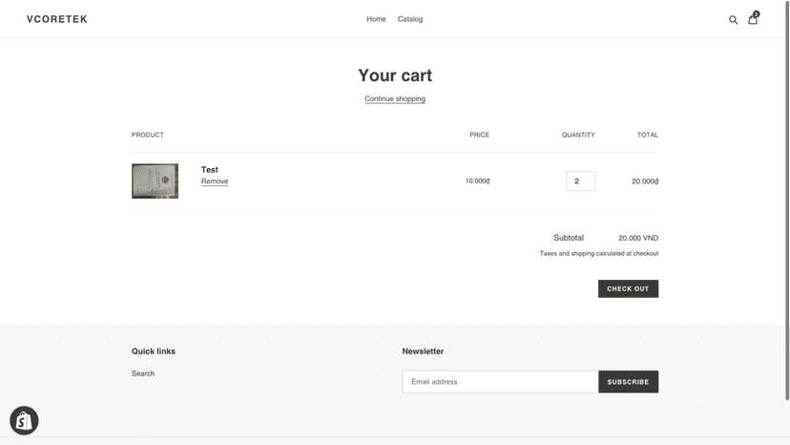Open the shopping cart bag icon

[x=753, y=19]
